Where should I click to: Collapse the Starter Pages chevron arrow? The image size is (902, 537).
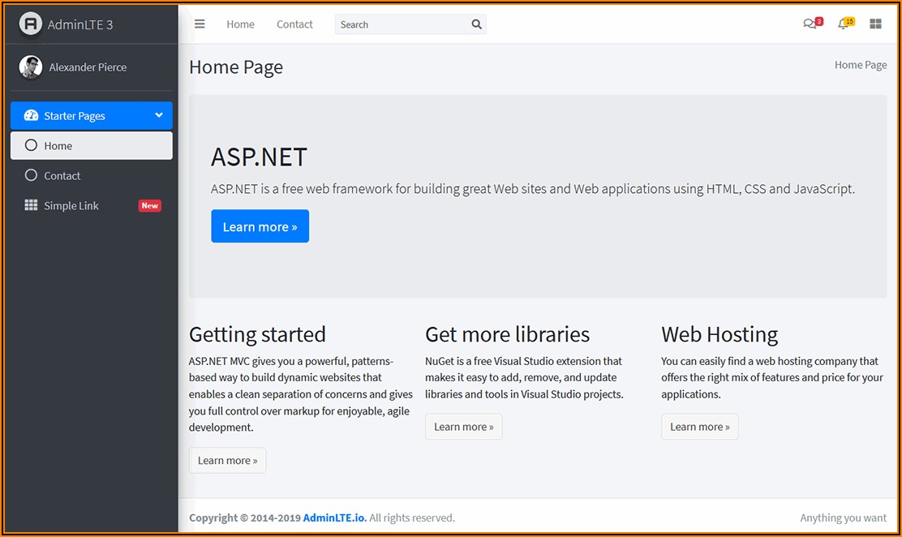coord(159,115)
